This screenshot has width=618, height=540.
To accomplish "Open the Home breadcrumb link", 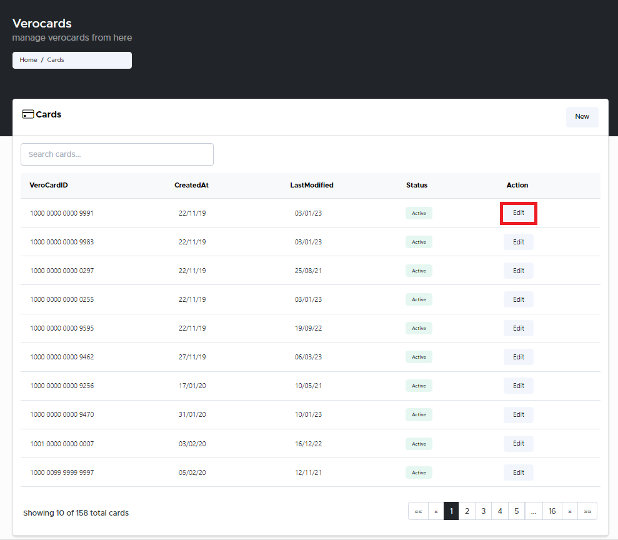I will [28, 60].
